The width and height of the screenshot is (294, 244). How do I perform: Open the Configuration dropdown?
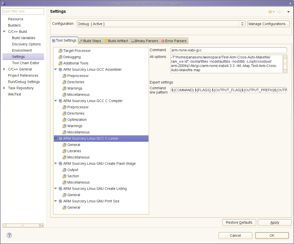coord(161,24)
